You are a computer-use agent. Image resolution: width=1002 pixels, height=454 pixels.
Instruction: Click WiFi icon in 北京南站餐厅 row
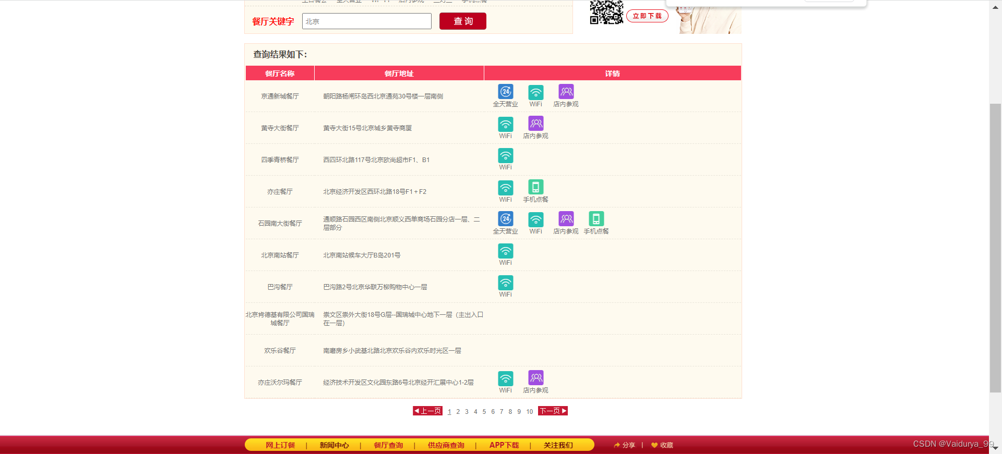pos(505,251)
